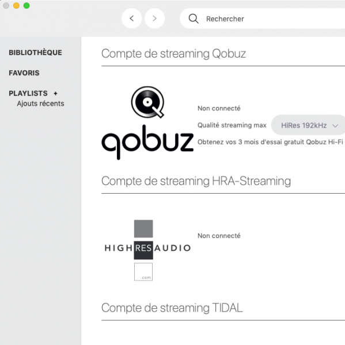345x345 pixels.
Task: Minimize the window with the yellow button
Action: pyautogui.click(x=16, y=6)
